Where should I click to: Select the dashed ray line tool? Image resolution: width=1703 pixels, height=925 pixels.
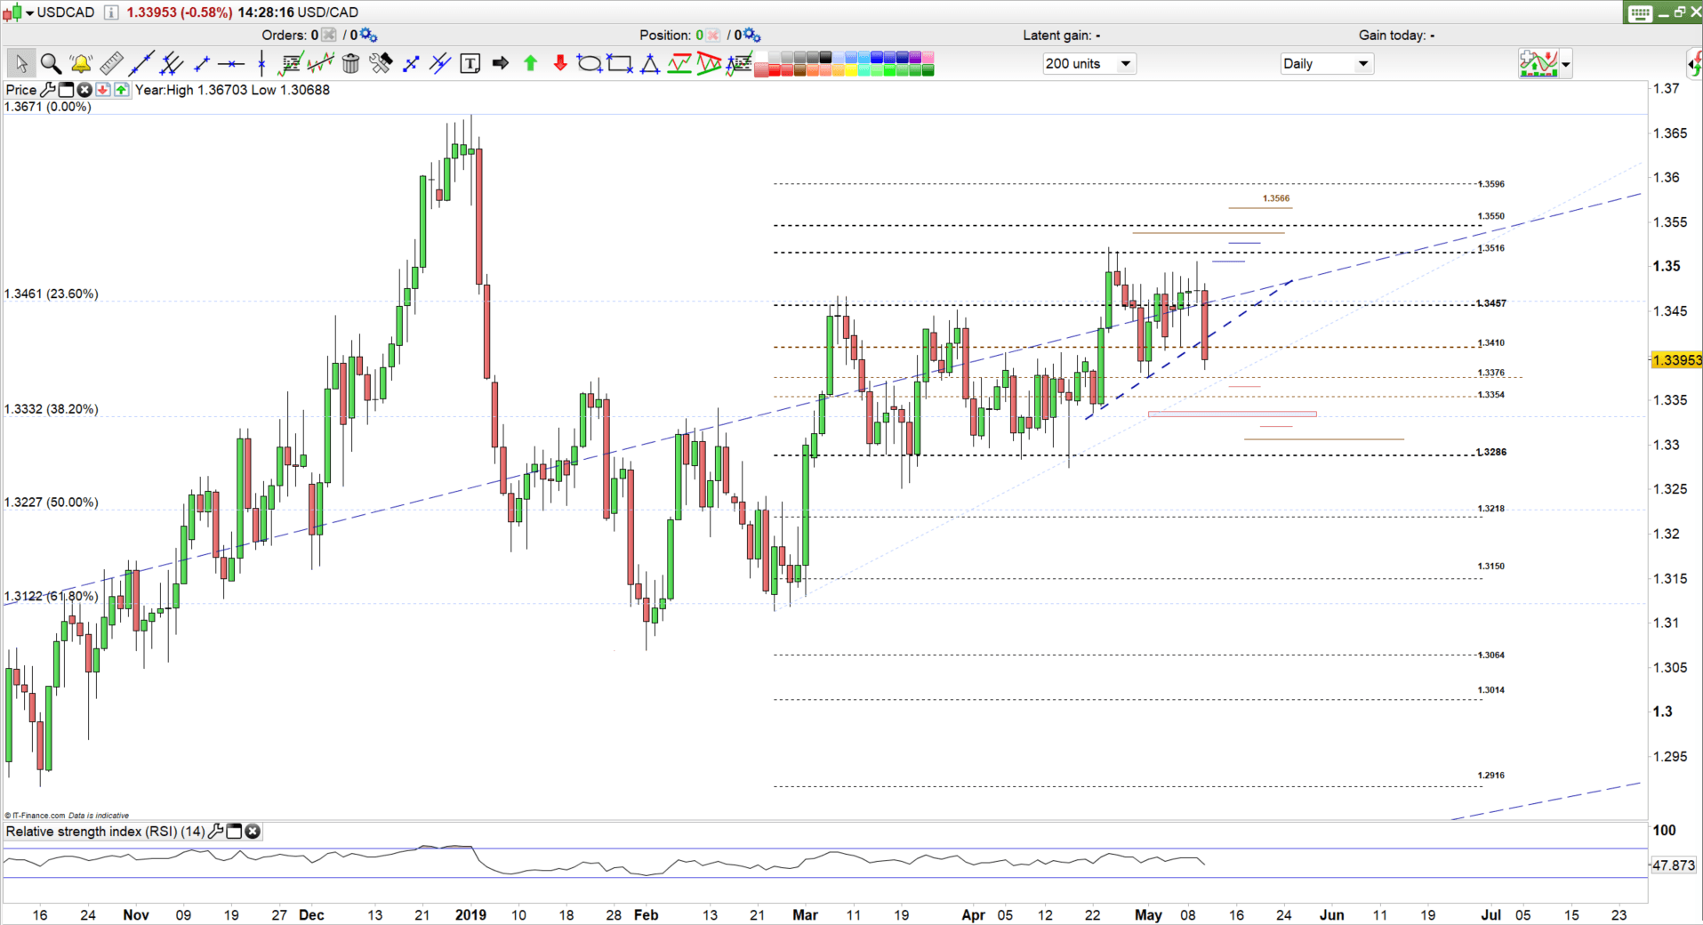pyautogui.click(x=411, y=63)
